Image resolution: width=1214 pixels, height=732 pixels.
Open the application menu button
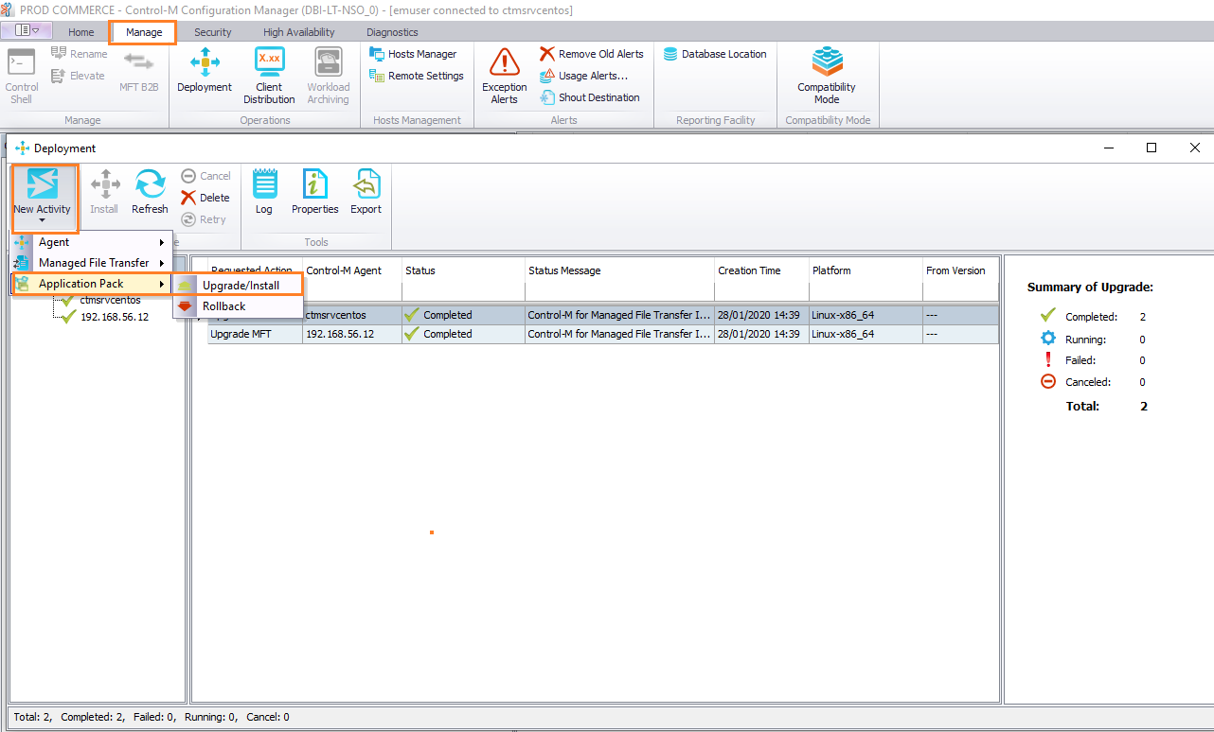[27, 30]
